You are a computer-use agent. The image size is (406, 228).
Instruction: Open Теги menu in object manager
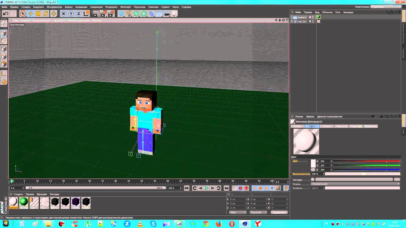click(x=338, y=12)
